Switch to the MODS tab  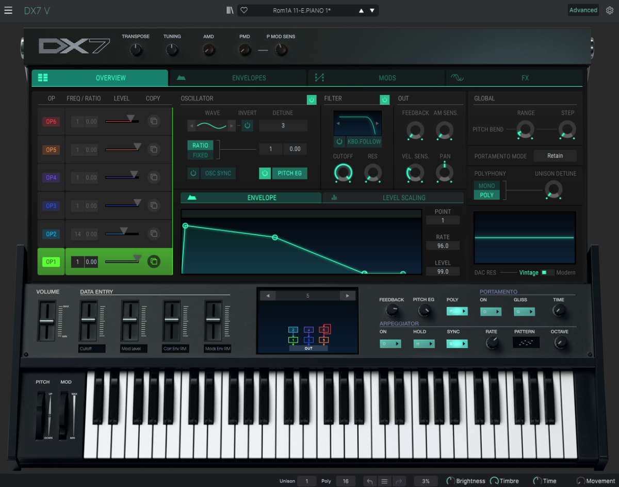pos(377,78)
